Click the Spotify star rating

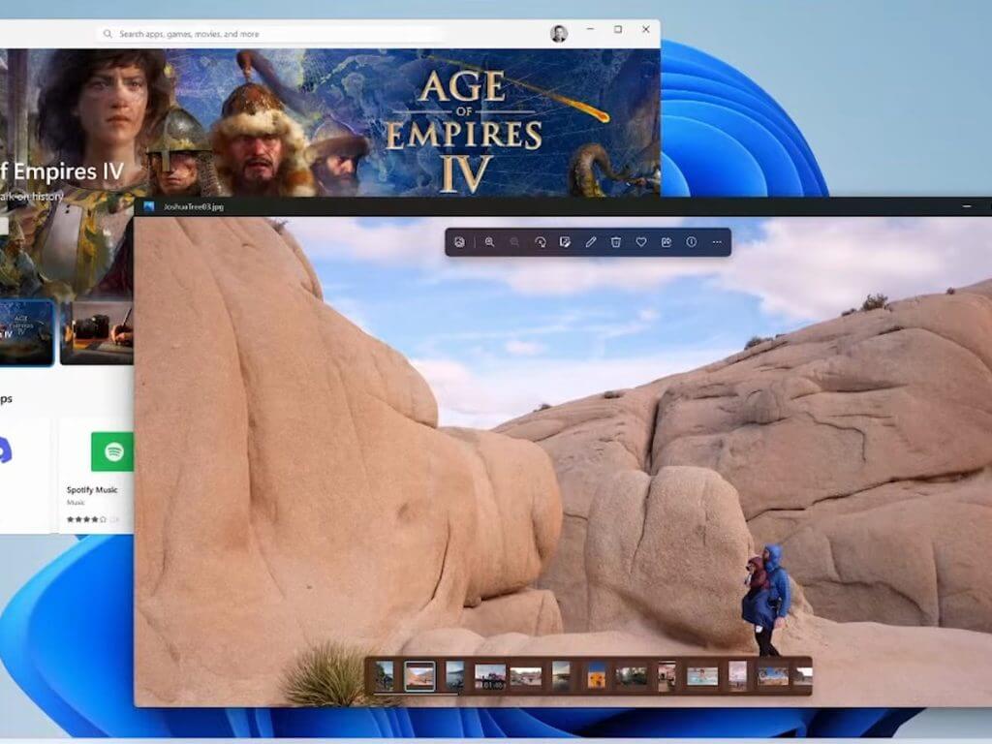pyautogui.click(x=86, y=519)
